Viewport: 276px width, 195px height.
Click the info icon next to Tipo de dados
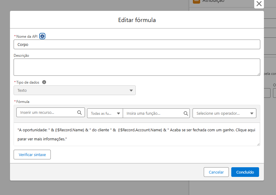44,82
